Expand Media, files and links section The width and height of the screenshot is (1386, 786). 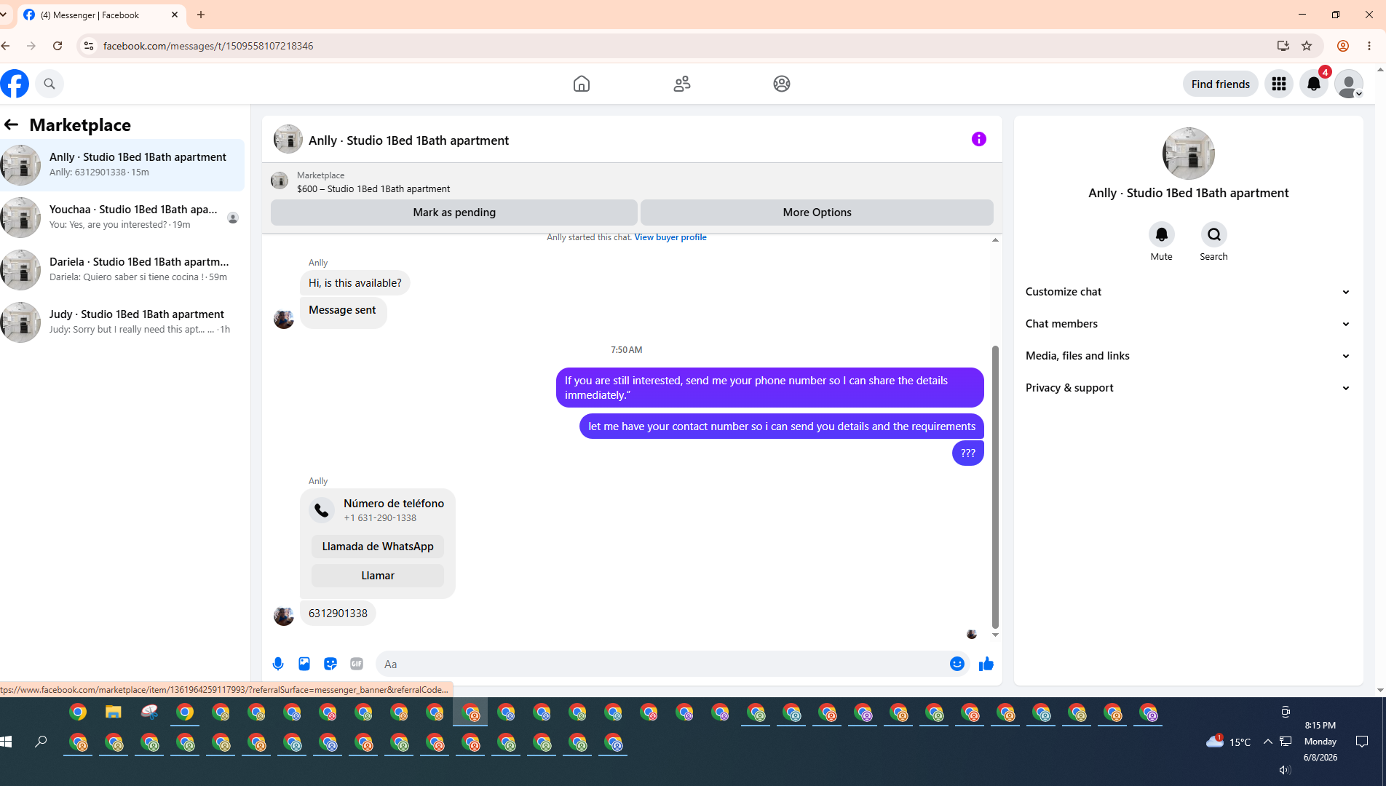(x=1189, y=356)
